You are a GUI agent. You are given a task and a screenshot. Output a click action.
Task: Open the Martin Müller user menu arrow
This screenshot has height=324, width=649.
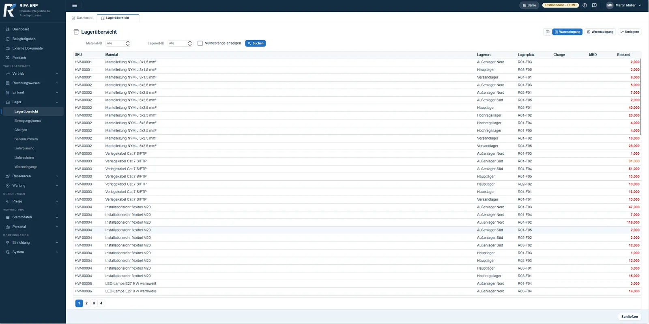(640, 5)
